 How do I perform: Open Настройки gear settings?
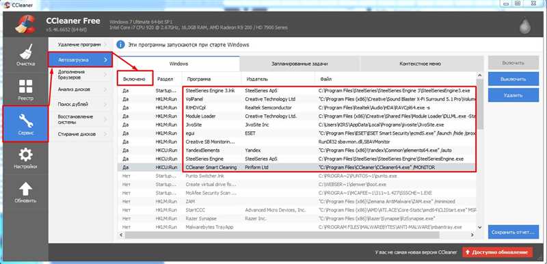25,158
